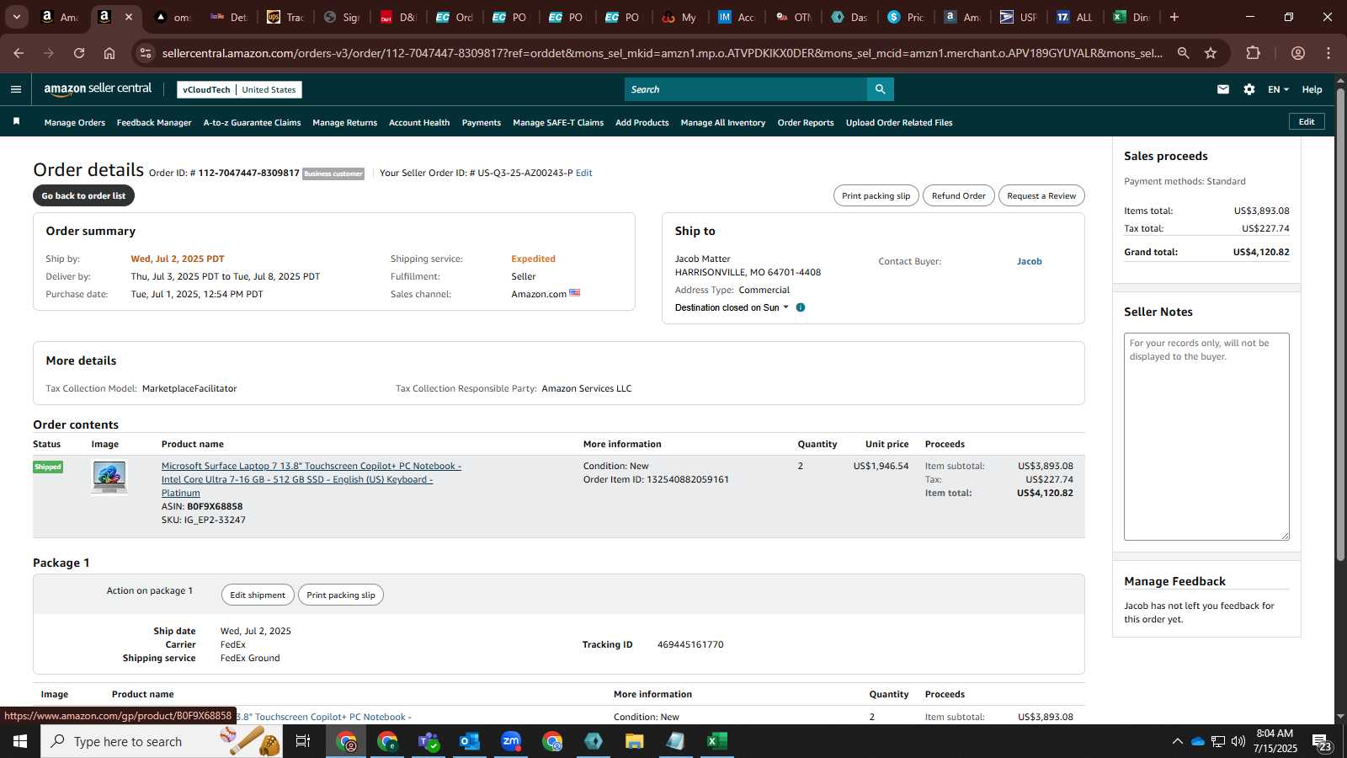Click the zoom magnifier in address bar
This screenshot has width=1347, height=758.
pos(1183,53)
